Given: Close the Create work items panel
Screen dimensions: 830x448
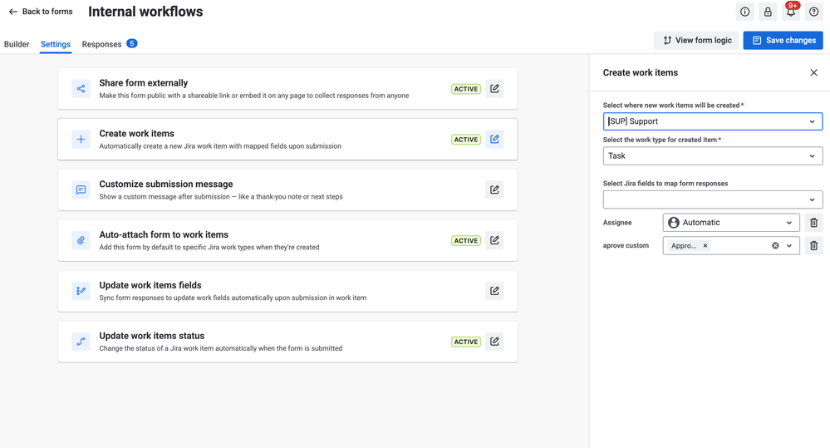Looking at the screenshot, I should click(x=813, y=72).
